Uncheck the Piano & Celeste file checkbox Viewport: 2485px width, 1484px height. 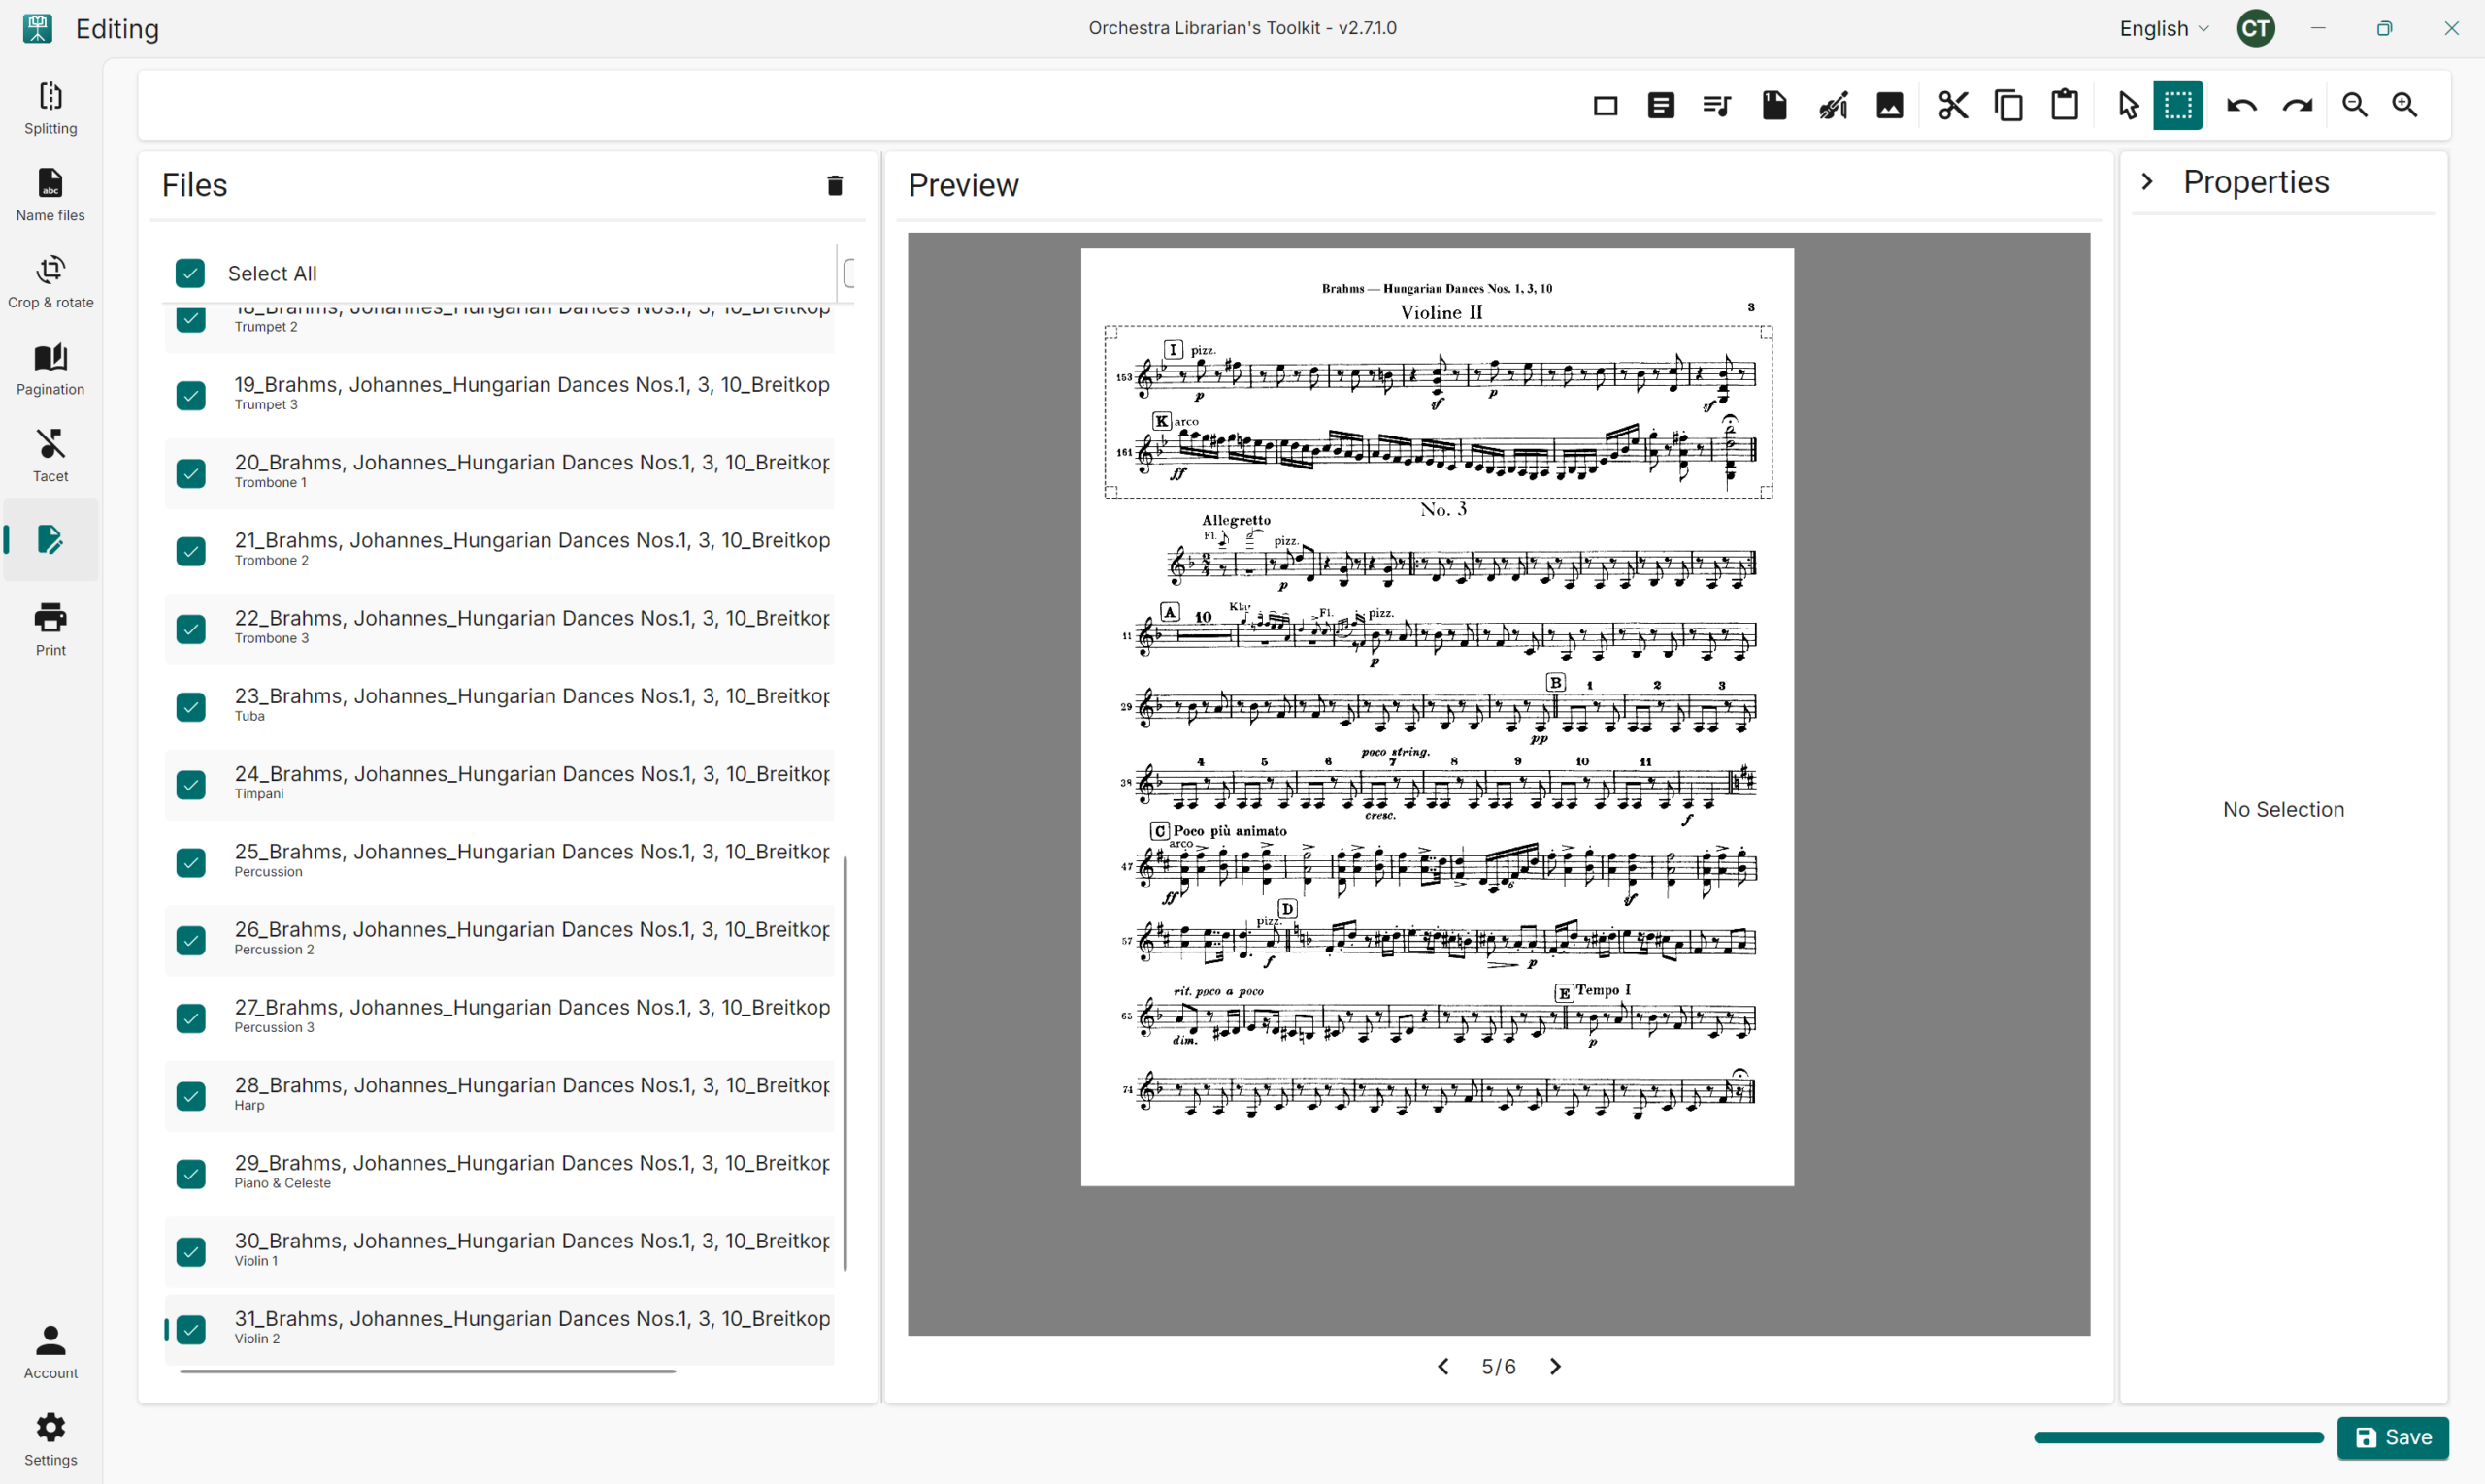pos(190,1175)
